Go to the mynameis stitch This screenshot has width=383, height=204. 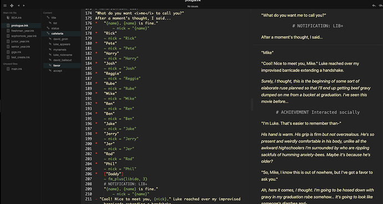(x=59, y=49)
